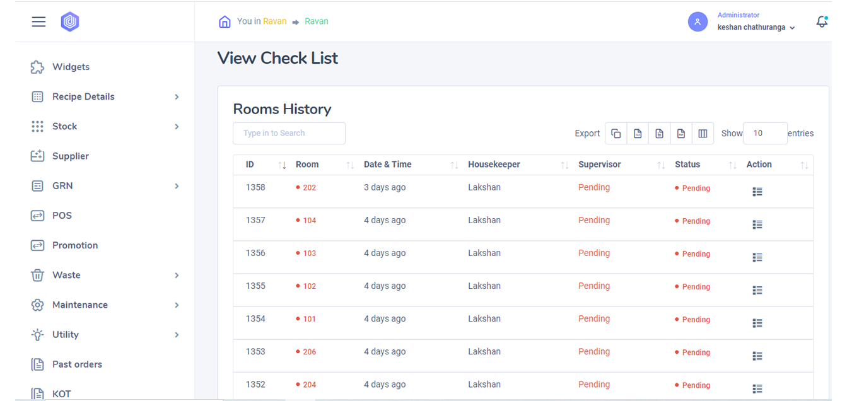Click the export file icon left of PDF
Screen dimensions: 847x401
coord(659,134)
